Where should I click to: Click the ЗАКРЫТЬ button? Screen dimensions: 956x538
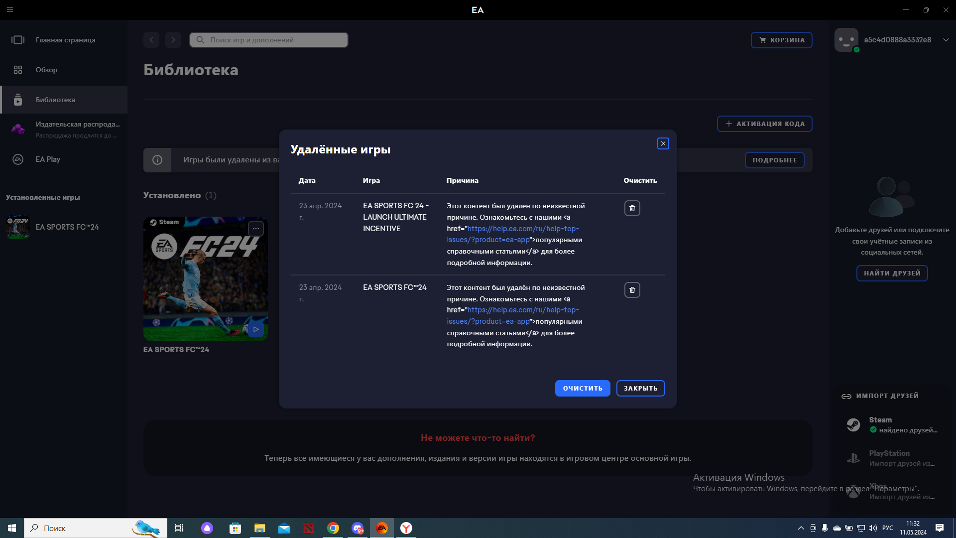pos(640,388)
